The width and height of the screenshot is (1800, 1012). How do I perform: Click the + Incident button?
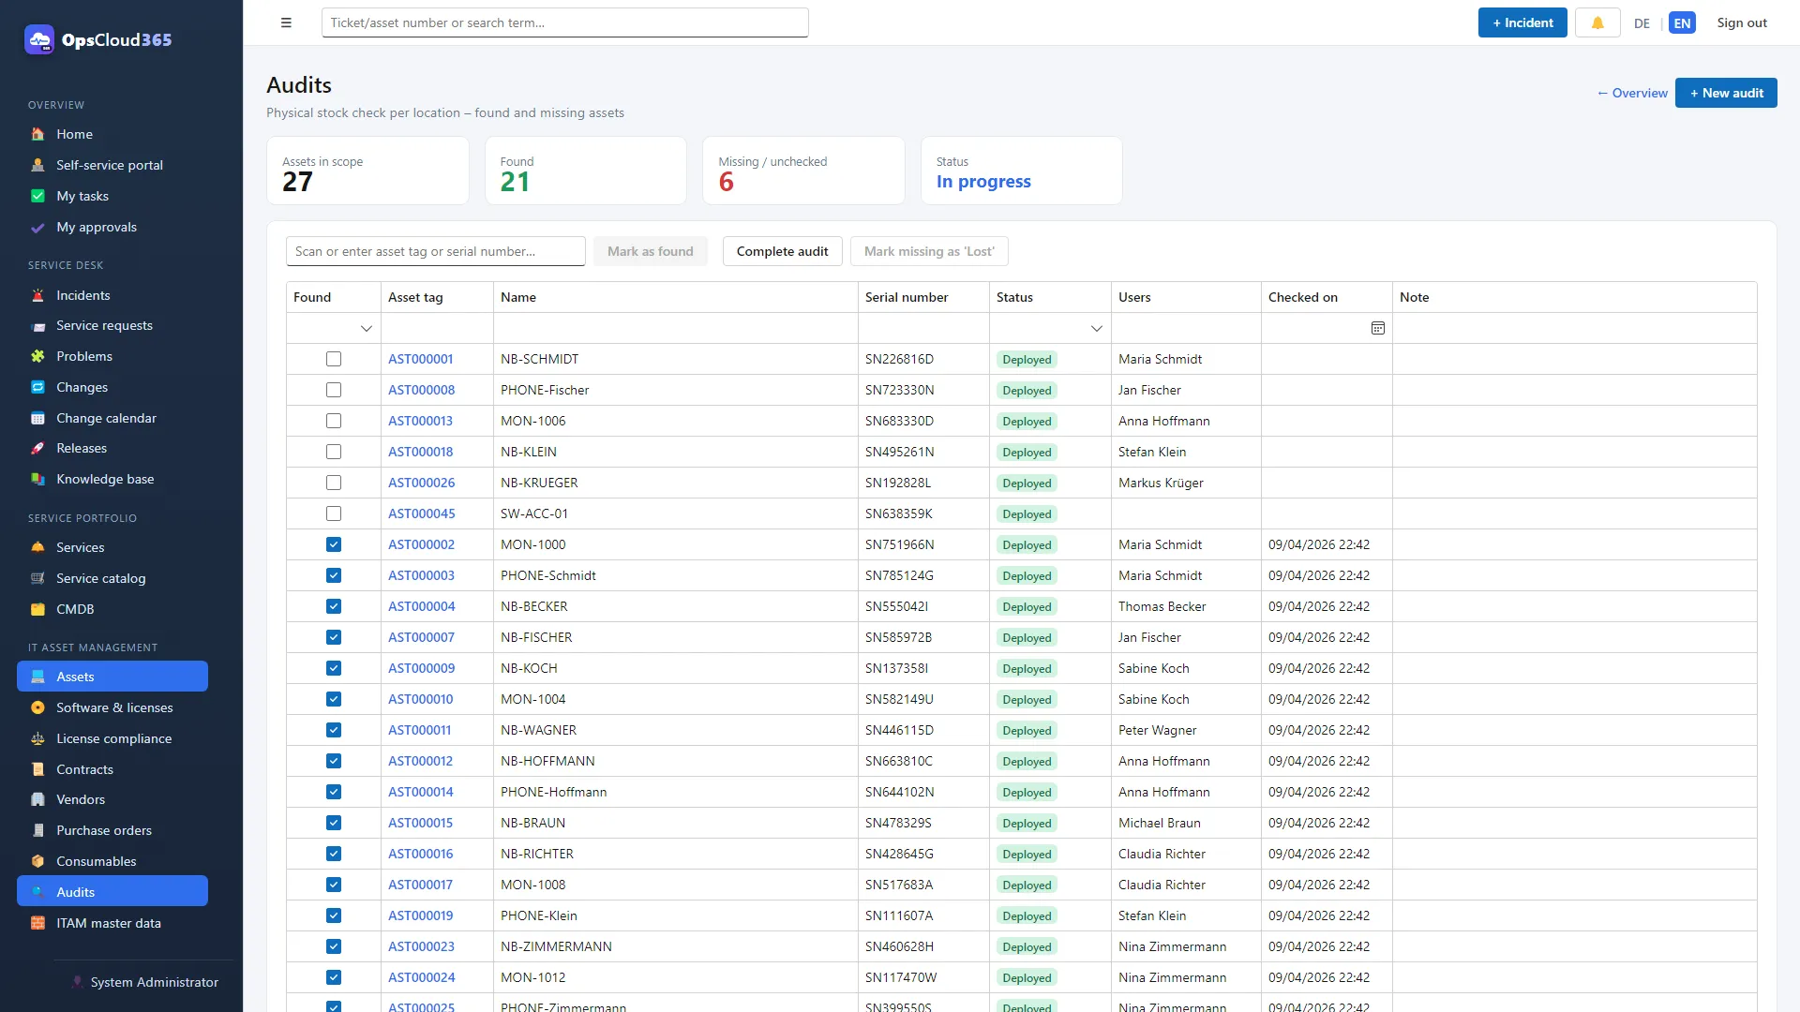point(1522,22)
